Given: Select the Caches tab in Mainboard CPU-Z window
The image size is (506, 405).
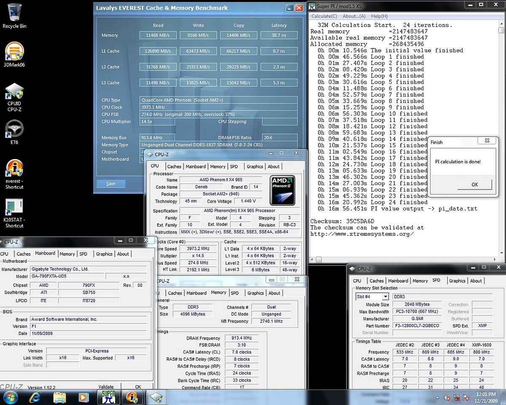Looking at the screenshot, I should coord(24,254).
